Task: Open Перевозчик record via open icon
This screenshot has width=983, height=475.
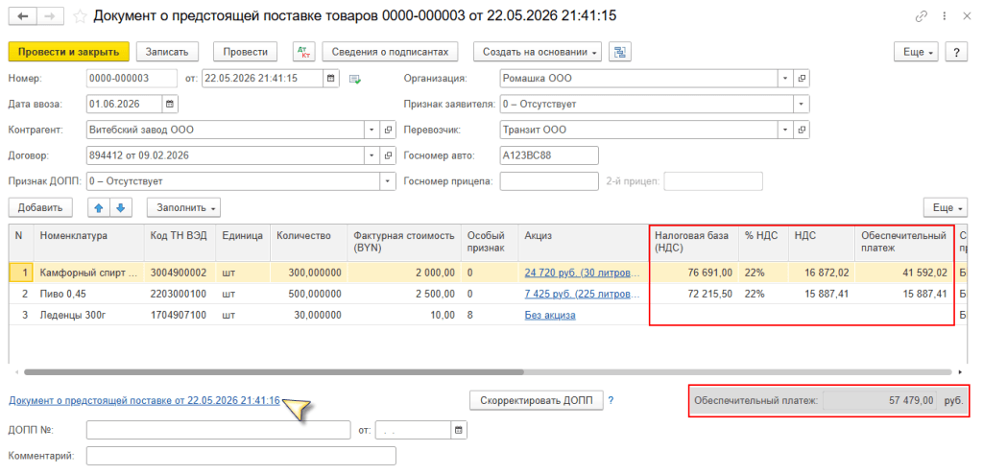Action: pyautogui.click(x=802, y=130)
